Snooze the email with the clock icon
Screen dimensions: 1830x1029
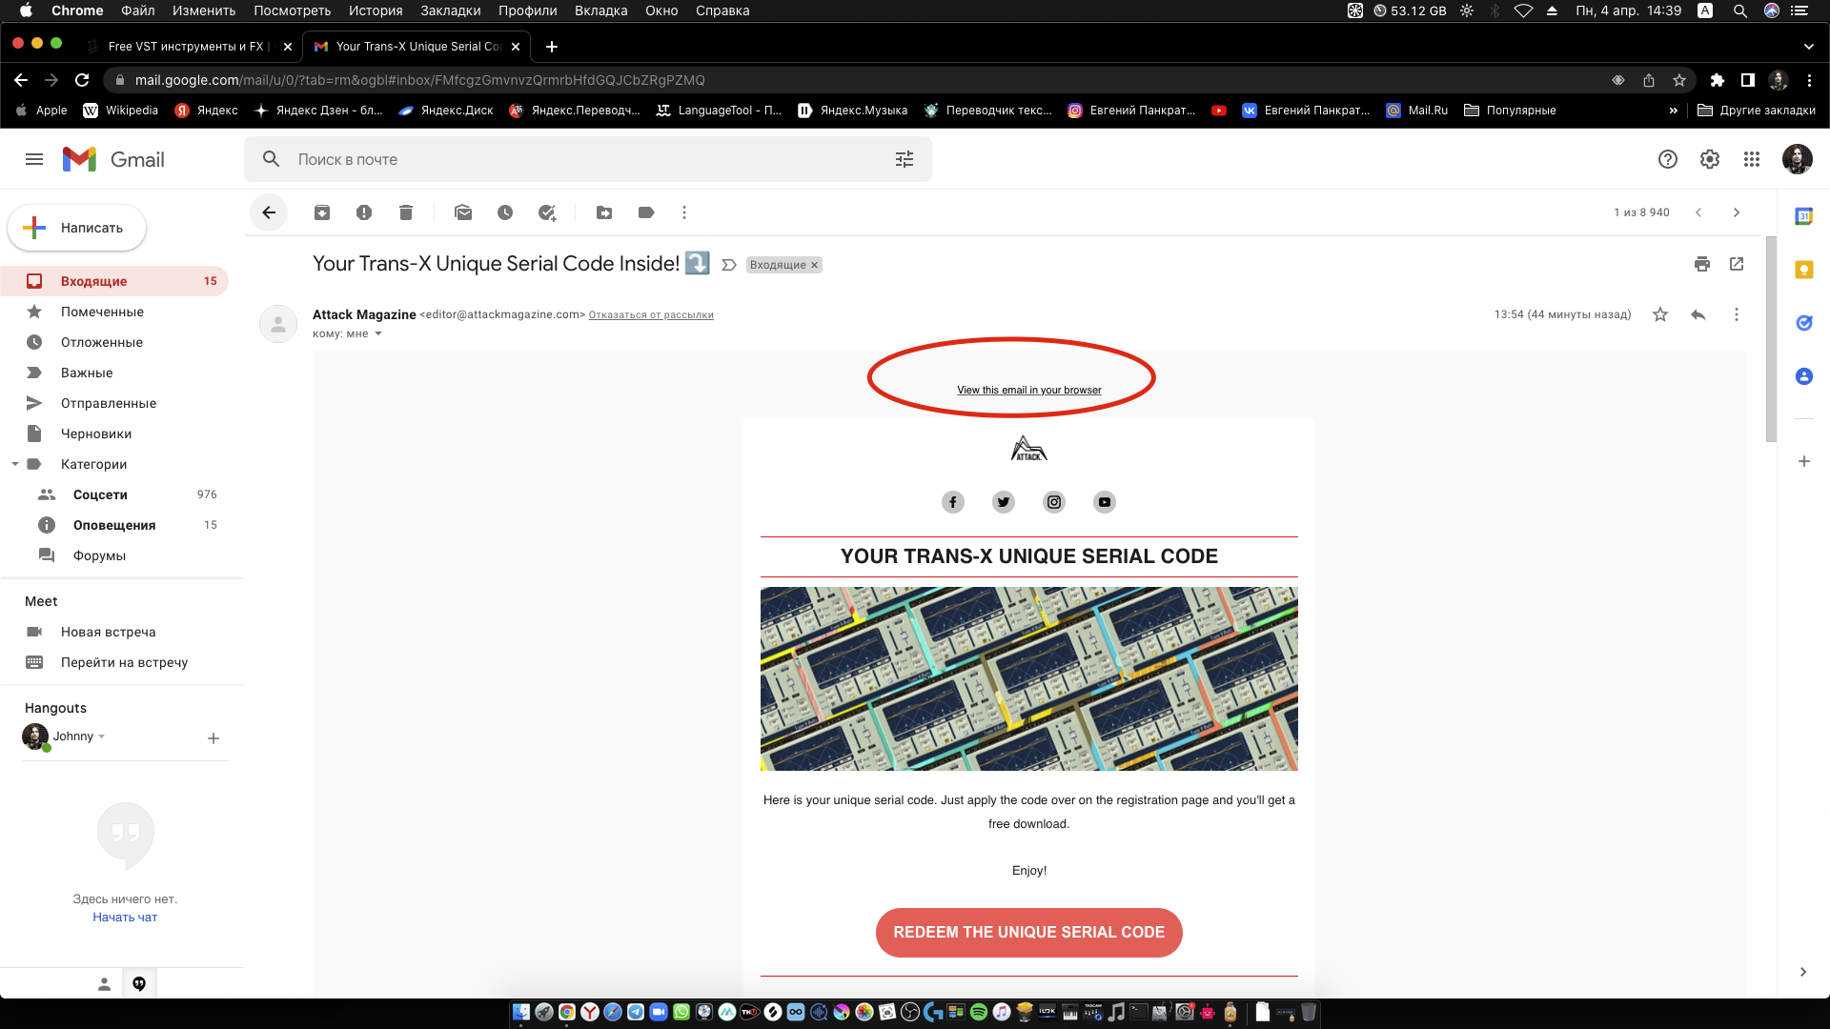pos(505,212)
